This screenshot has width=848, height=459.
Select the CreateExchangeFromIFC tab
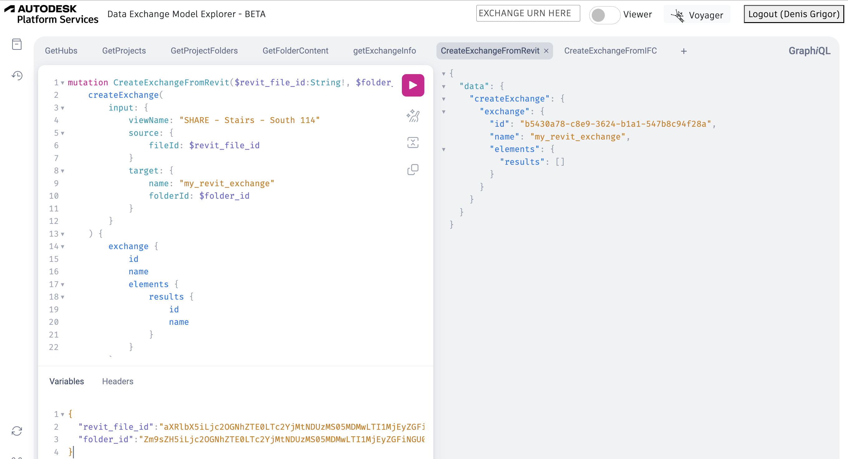[x=610, y=51]
